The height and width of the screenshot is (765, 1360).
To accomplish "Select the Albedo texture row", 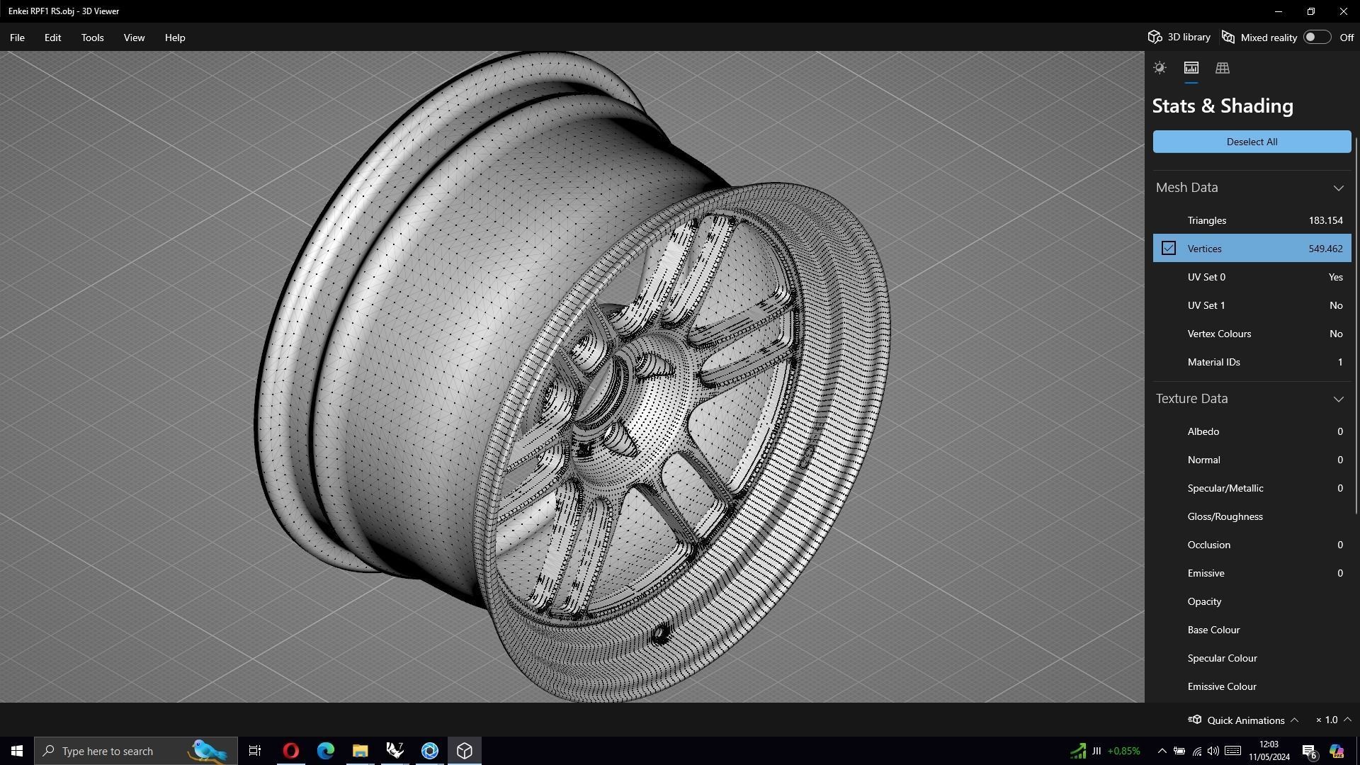I will coord(1252,431).
